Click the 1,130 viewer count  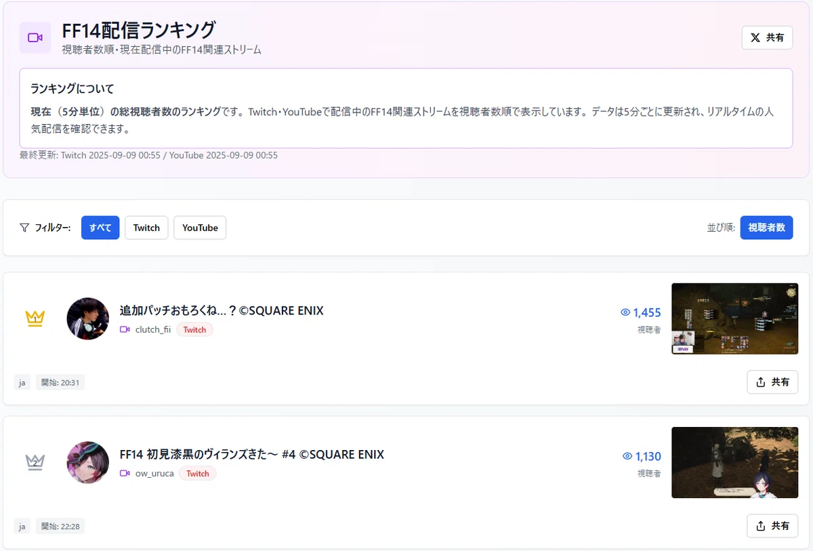648,456
